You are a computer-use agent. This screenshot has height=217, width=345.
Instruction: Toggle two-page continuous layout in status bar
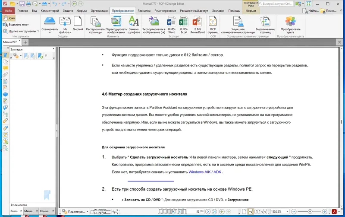[263, 211]
